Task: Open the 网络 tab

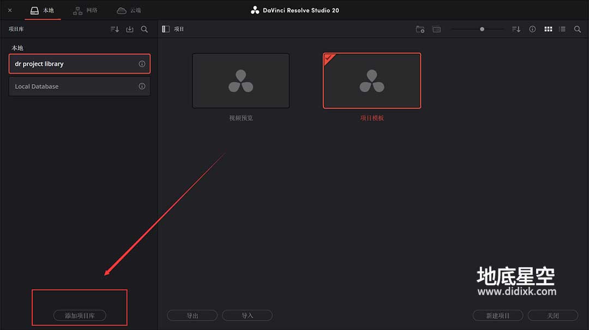Action: [85, 10]
